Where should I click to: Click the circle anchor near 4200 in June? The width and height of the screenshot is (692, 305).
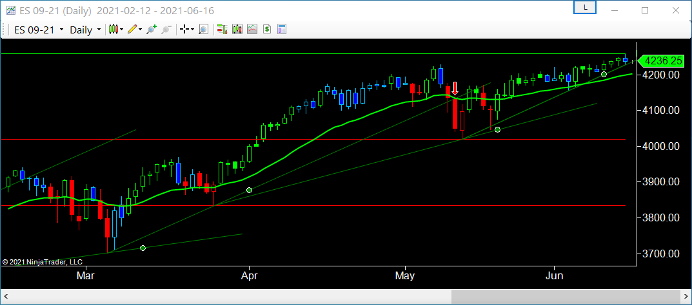pos(604,74)
